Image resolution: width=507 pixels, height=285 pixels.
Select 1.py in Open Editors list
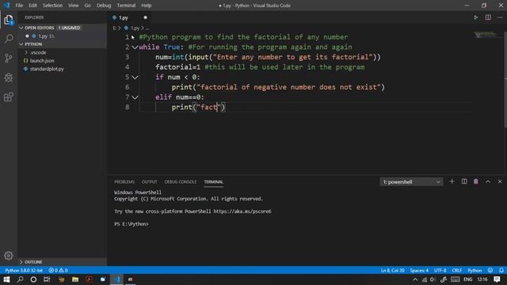43,36
